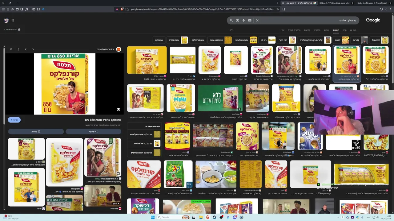The width and height of the screenshot is (394, 221).
Task: Bookmark this page with the bookmark icon
Action: pyautogui.click(x=283, y=9)
